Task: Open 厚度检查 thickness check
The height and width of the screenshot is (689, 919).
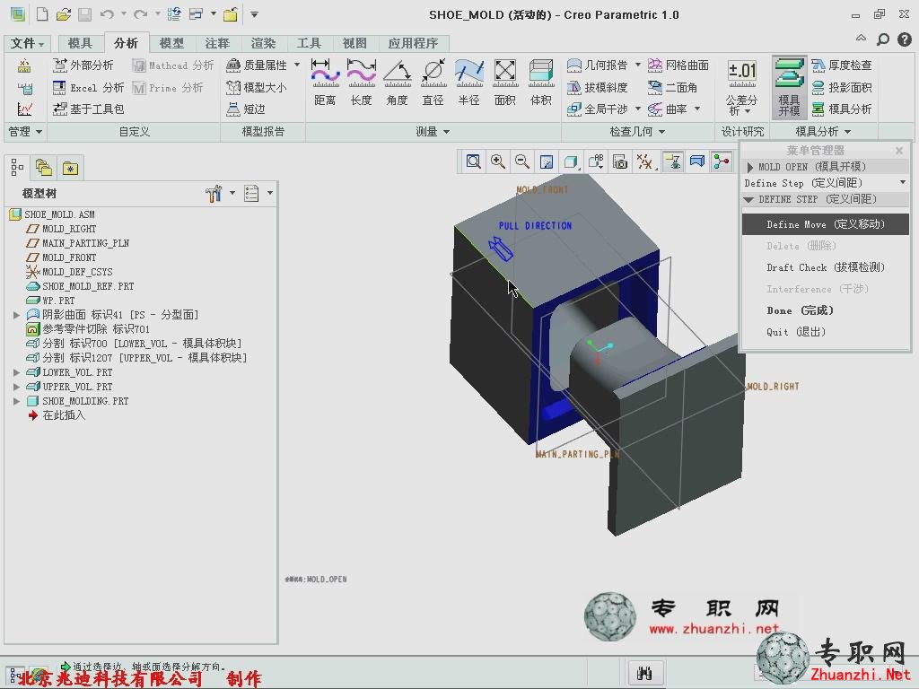Action: point(842,65)
